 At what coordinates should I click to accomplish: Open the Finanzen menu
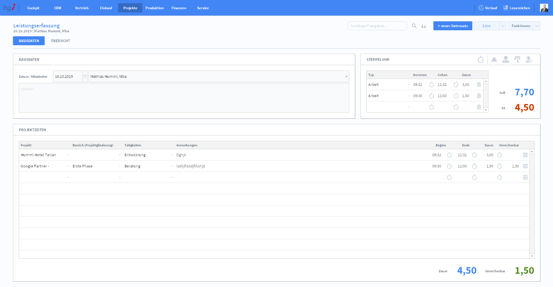tap(179, 8)
